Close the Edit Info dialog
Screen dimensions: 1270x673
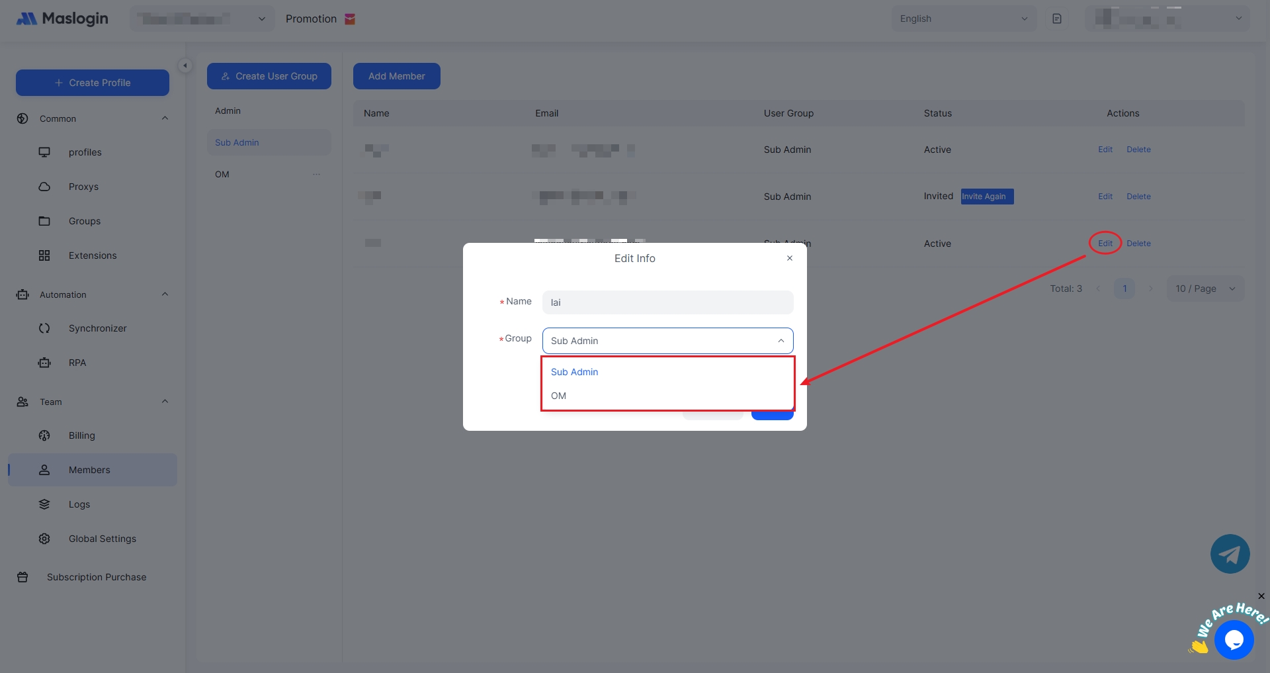[x=789, y=258]
